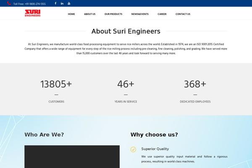Go to the HOME menu item

pos(71,14)
